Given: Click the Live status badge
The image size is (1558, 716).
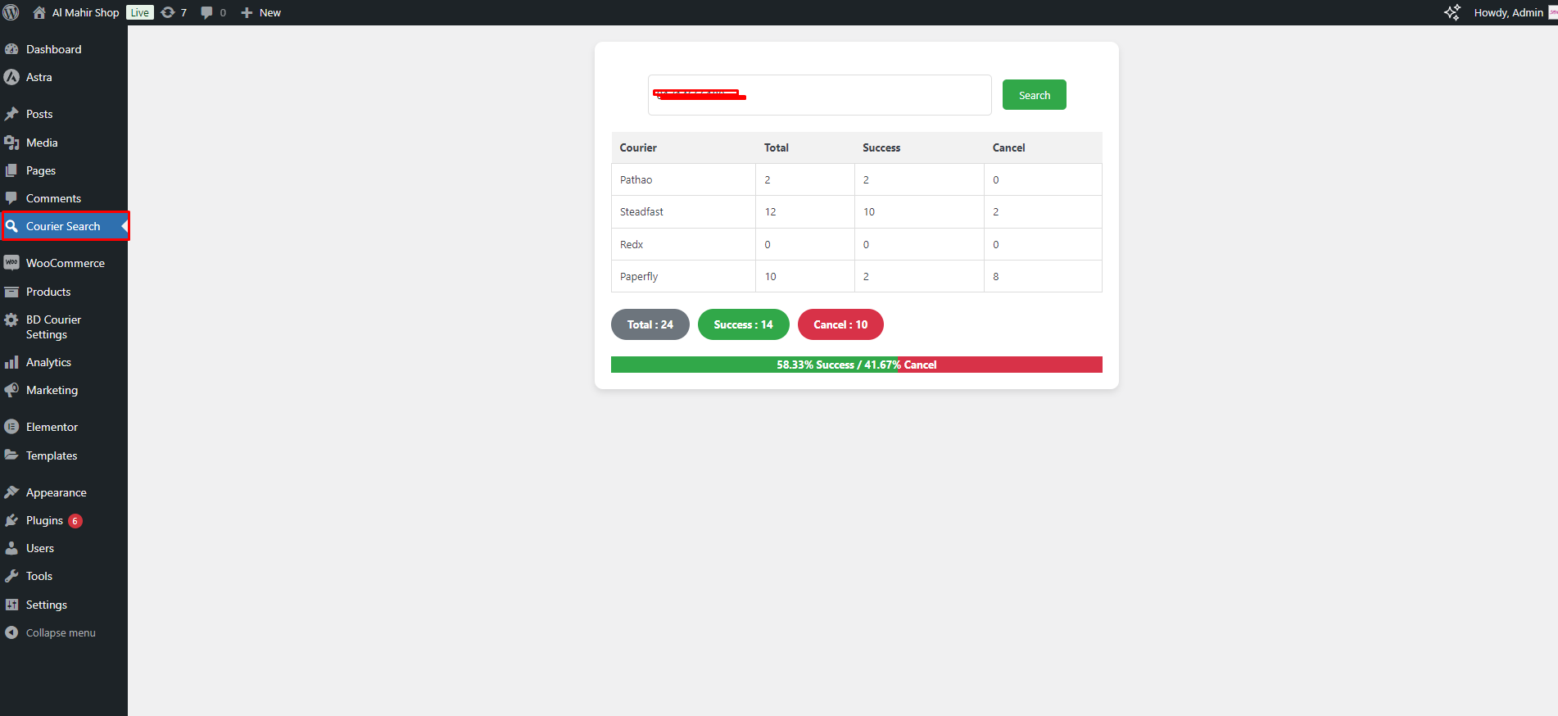Looking at the screenshot, I should click(x=140, y=12).
